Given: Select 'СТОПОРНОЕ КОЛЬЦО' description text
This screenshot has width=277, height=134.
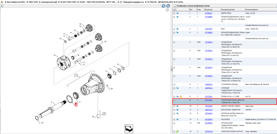Looking at the screenshot, I should (229, 84).
